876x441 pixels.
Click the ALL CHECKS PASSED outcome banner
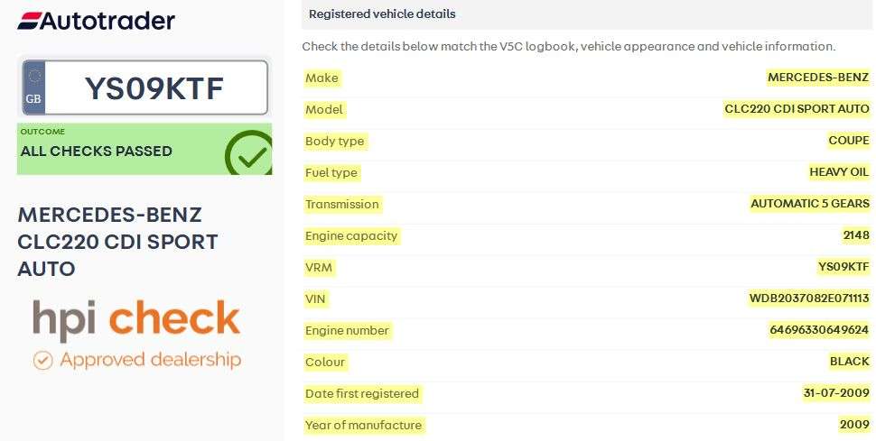(144, 149)
